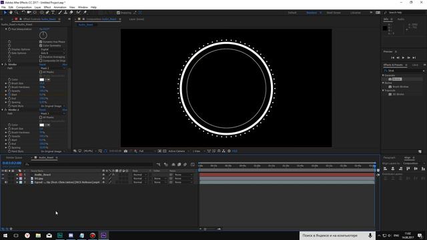Click the snapshot camera icon in viewer
Screen dimensions: 427x240
(125, 151)
